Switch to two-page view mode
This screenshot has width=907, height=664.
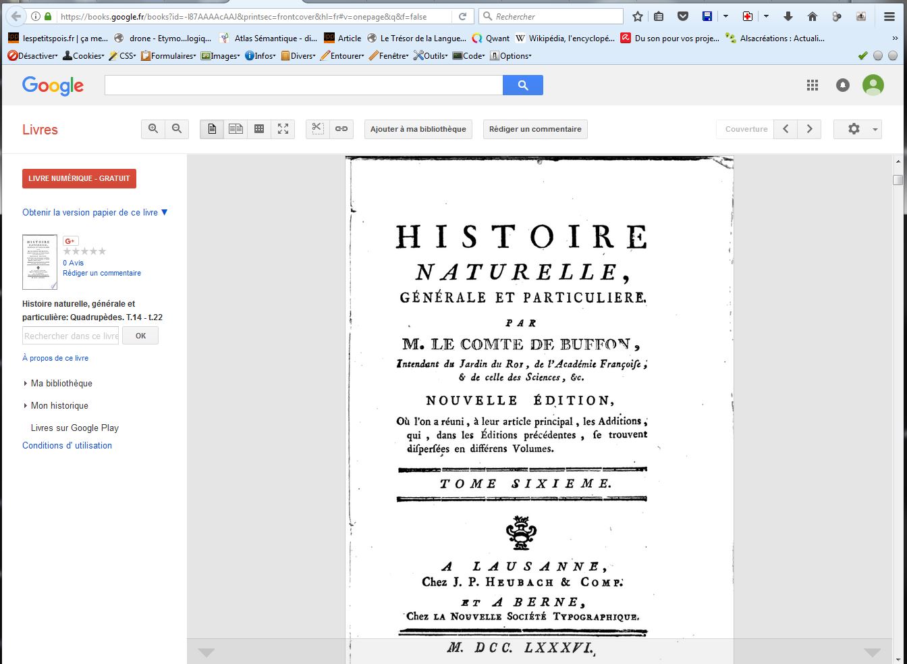click(236, 129)
